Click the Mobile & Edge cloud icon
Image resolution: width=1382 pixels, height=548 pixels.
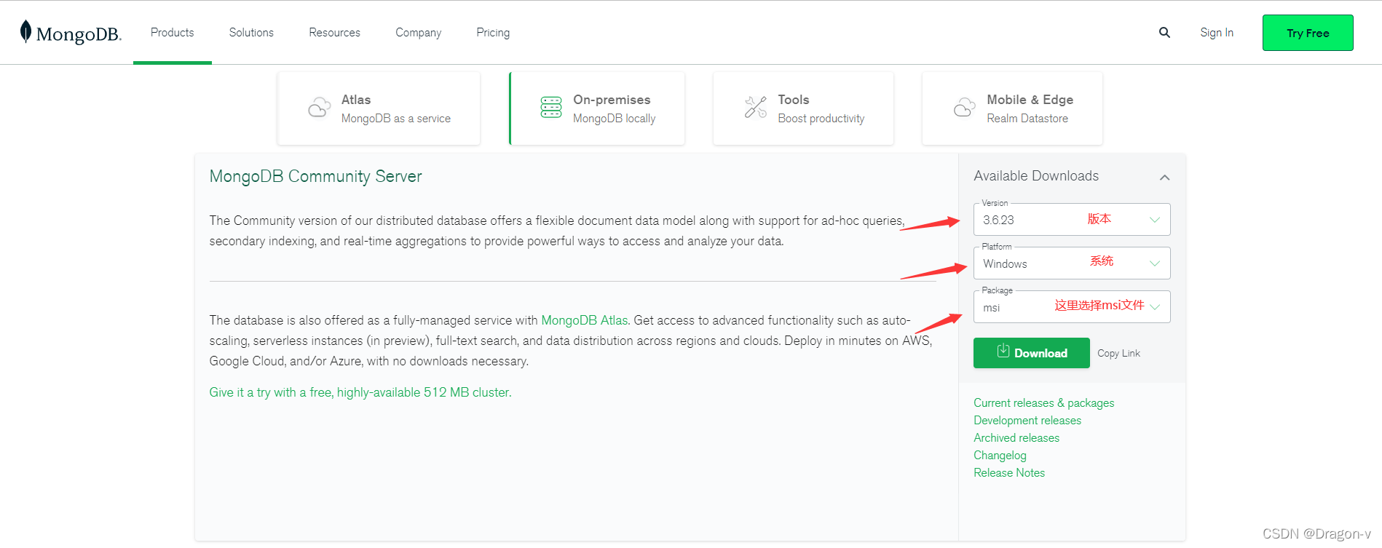tap(965, 108)
